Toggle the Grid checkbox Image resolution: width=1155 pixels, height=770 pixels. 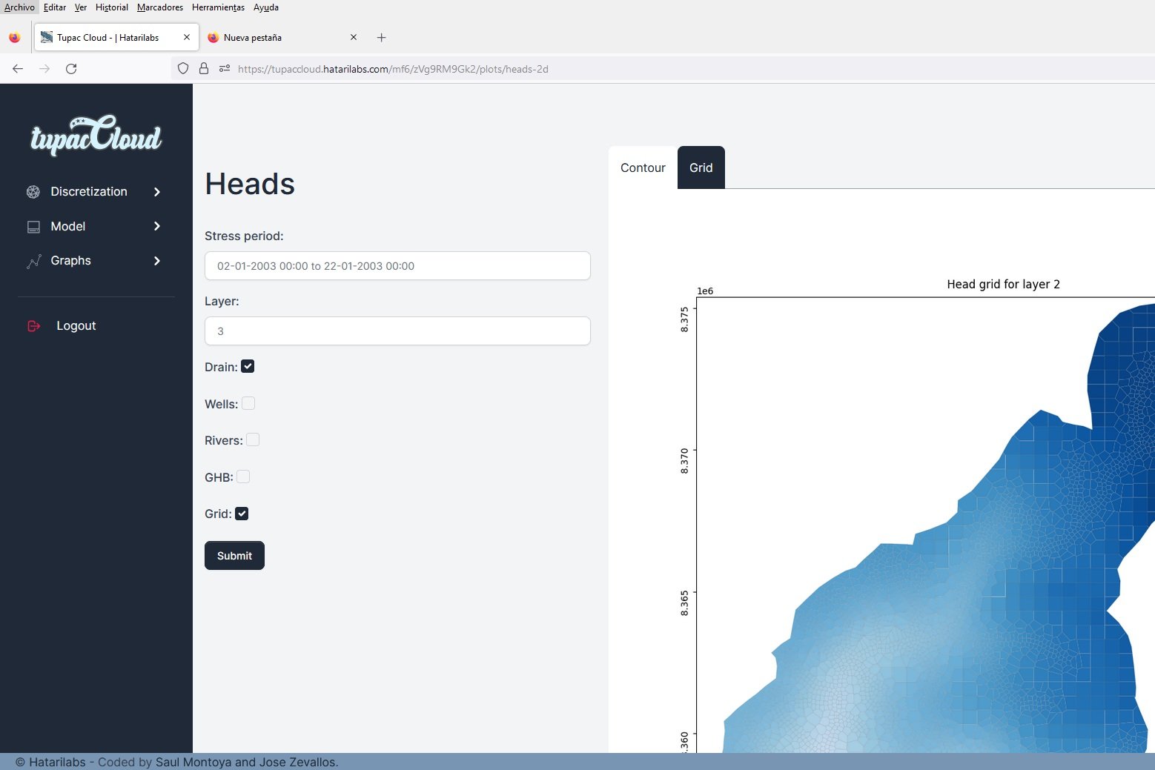(x=242, y=514)
